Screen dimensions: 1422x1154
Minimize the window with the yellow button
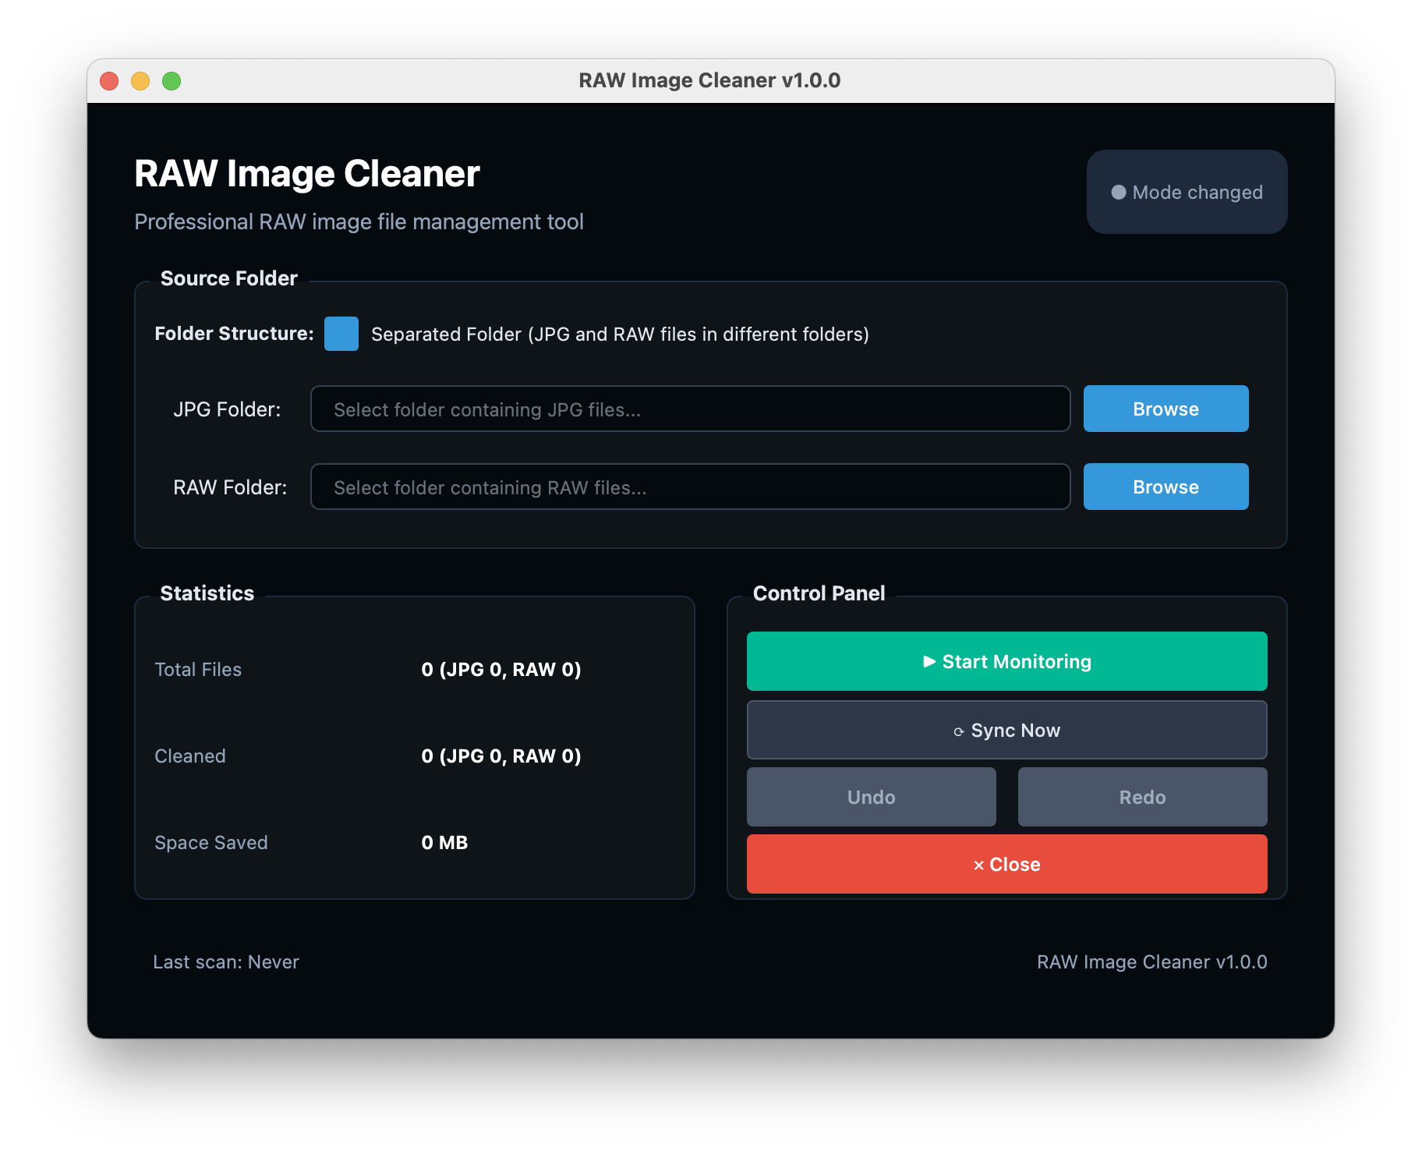[140, 81]
